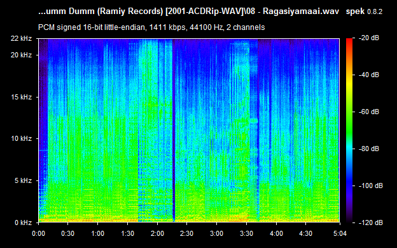Click the dB color gradient legend bar
Image resolution: width=397 pixels, height=248 pixels.
point(349,131)
